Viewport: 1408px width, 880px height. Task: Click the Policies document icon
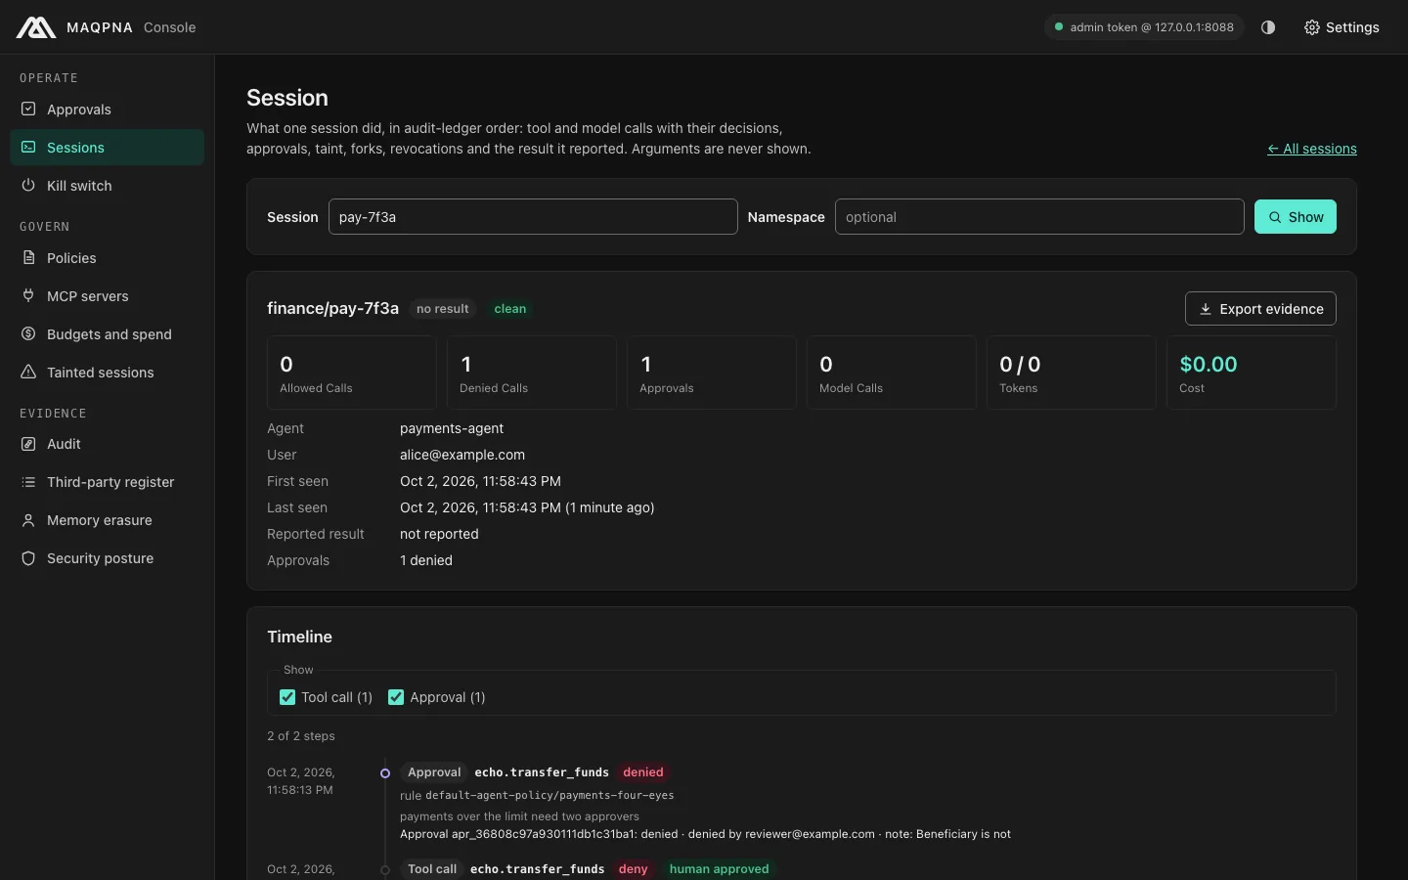coord(28,257)
